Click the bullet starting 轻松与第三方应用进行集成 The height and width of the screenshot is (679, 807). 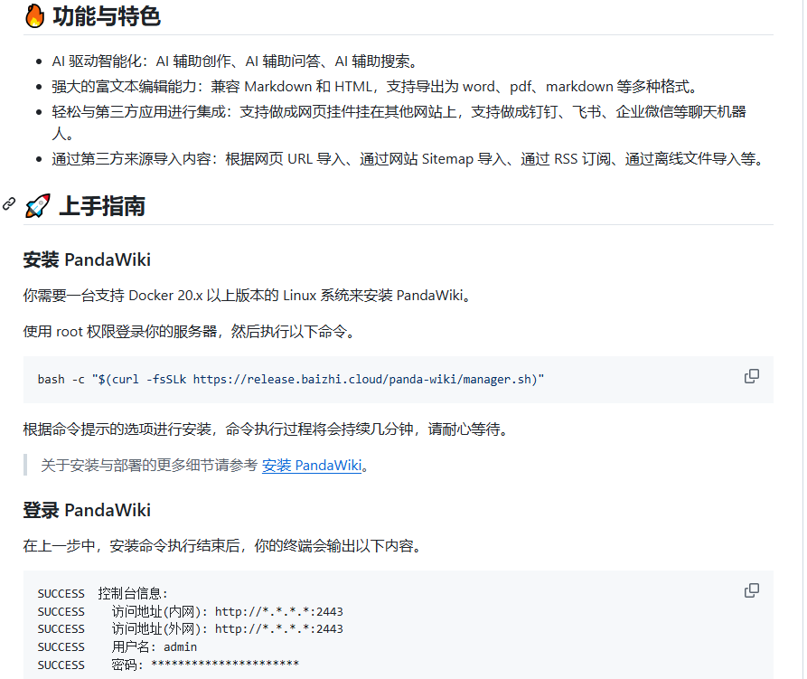(399, 123)
